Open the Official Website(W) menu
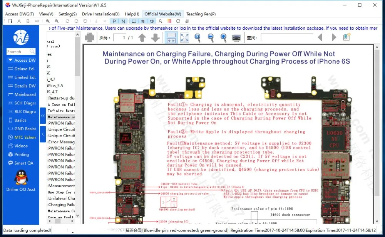The height and width of the screenshot is (237, 385). click(162, 14)
